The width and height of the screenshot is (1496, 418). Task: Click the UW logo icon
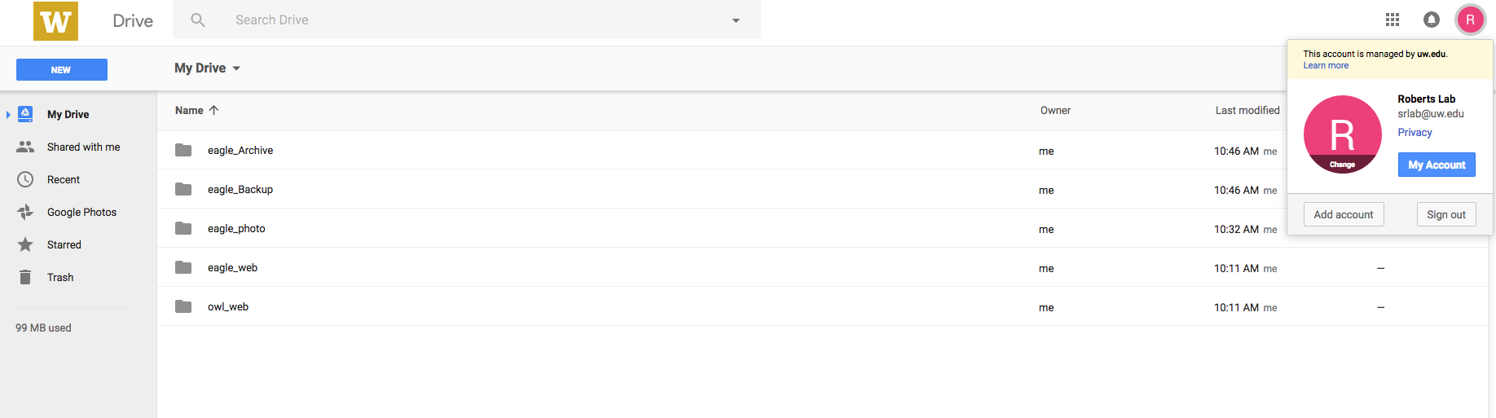pyautogui.click(x=55, y=20)
